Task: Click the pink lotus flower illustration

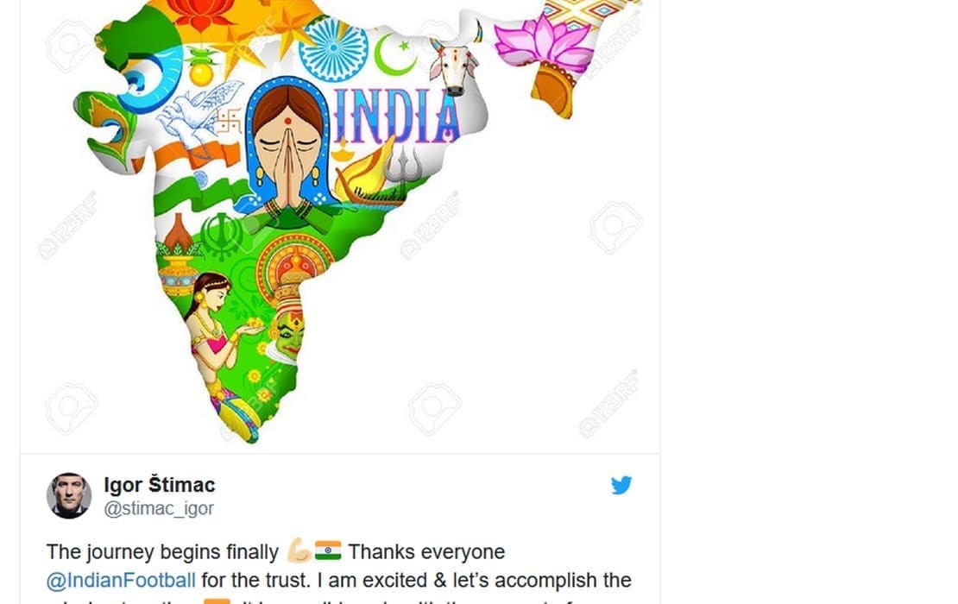Action: [543, 41]
